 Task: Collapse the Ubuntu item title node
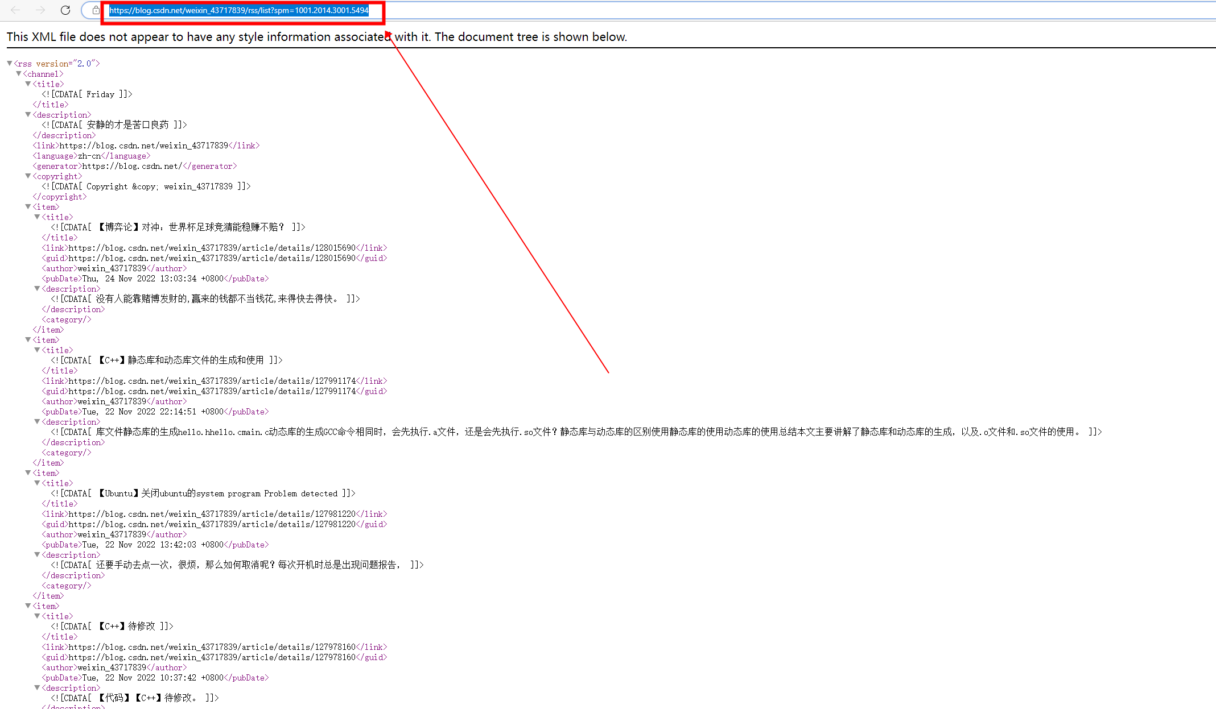[37, 483]
